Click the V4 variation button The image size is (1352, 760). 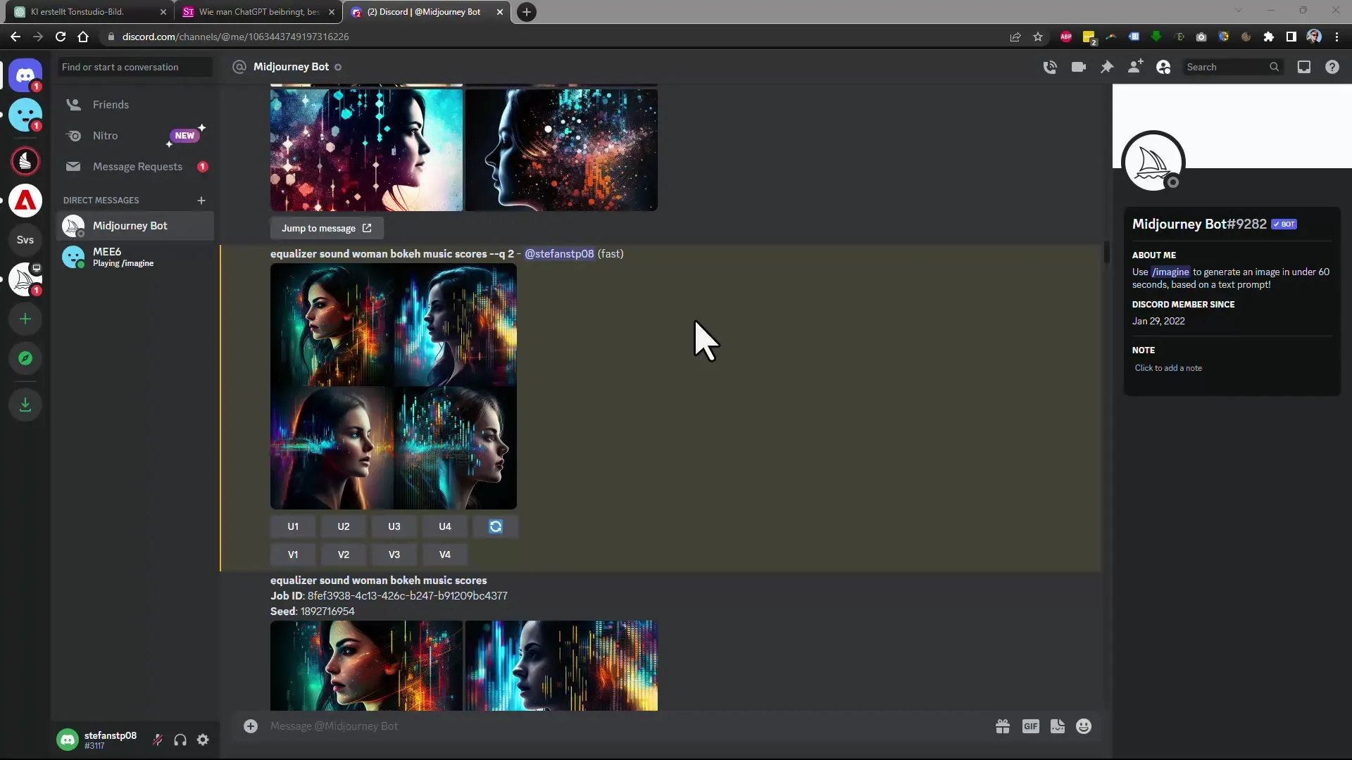click(x=446, y=554)
